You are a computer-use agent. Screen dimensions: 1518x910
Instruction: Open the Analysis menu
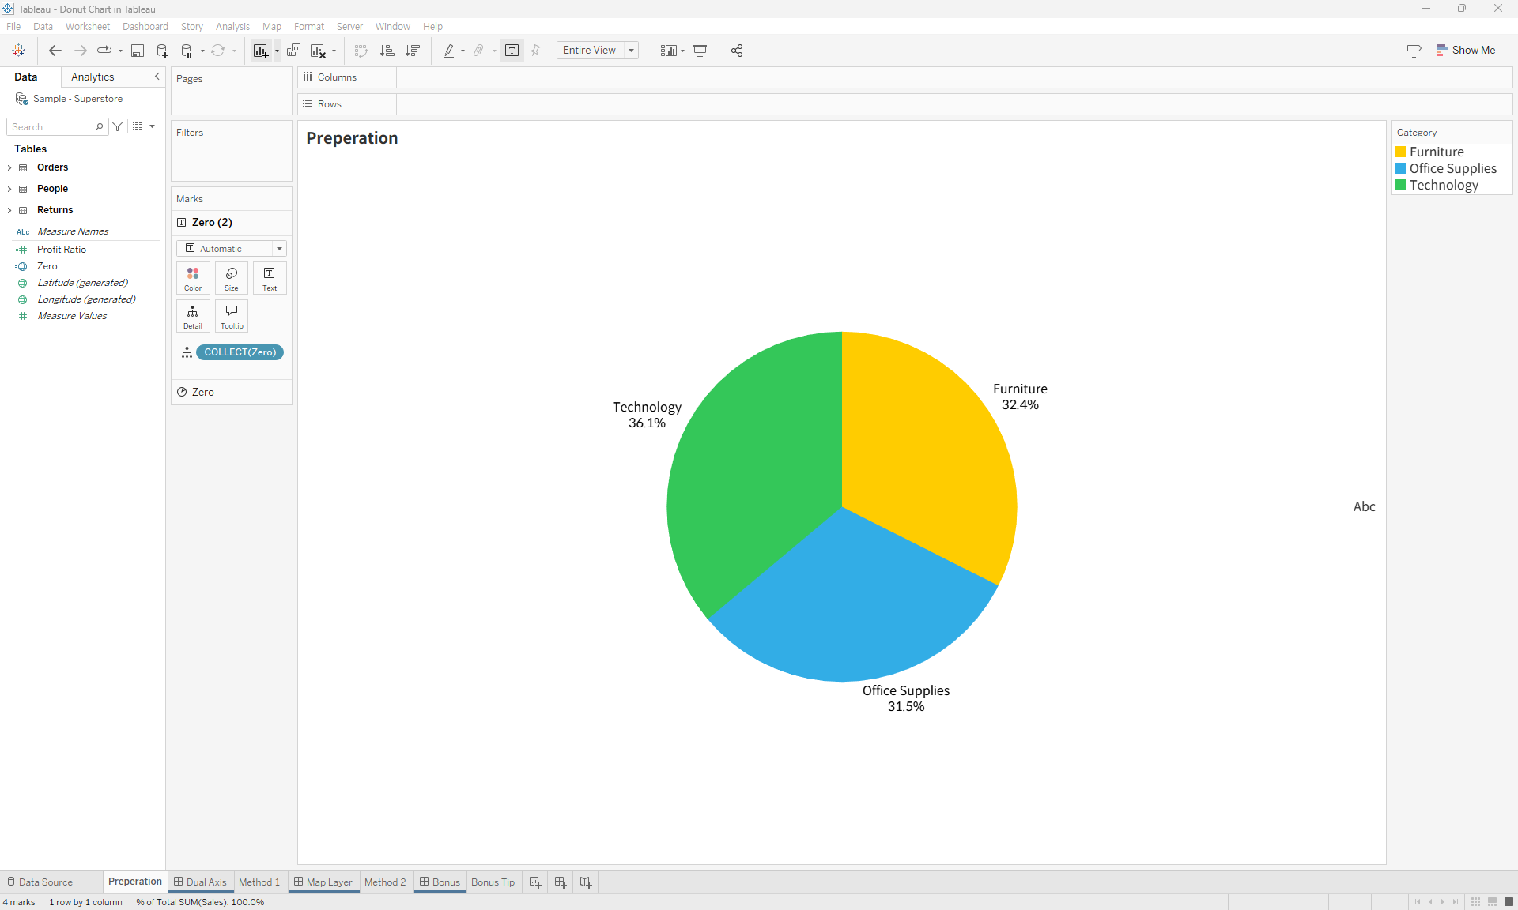[x=232, y=26]
